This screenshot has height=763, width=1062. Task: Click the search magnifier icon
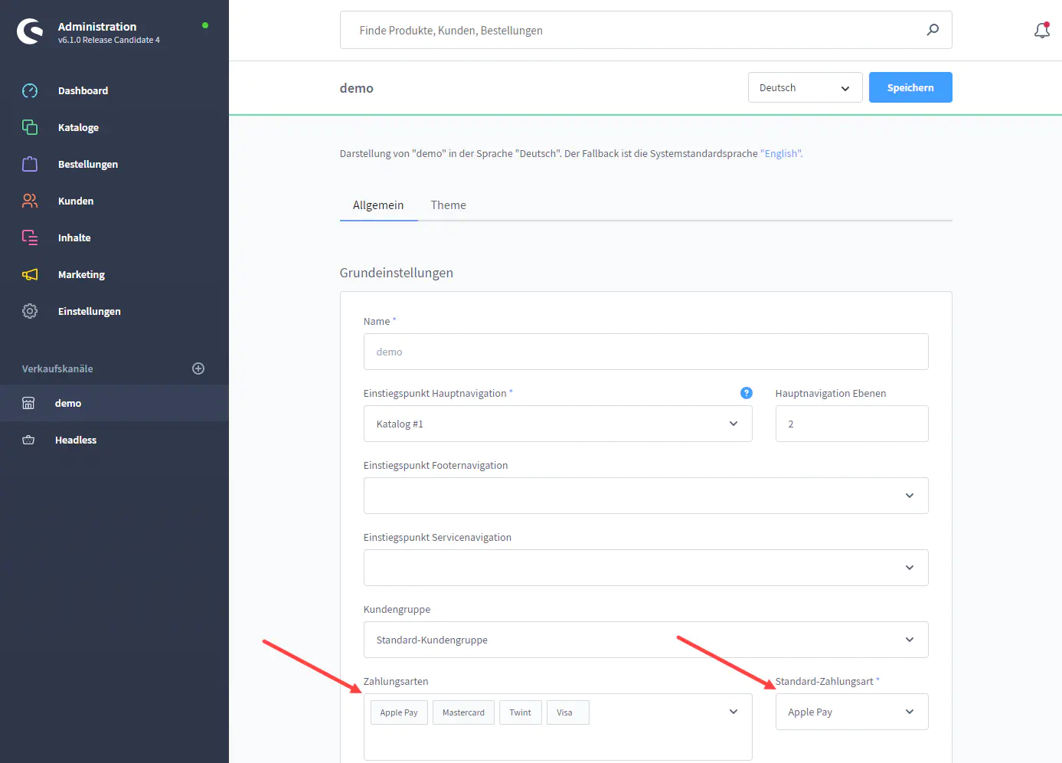click(x=933, y=30)
